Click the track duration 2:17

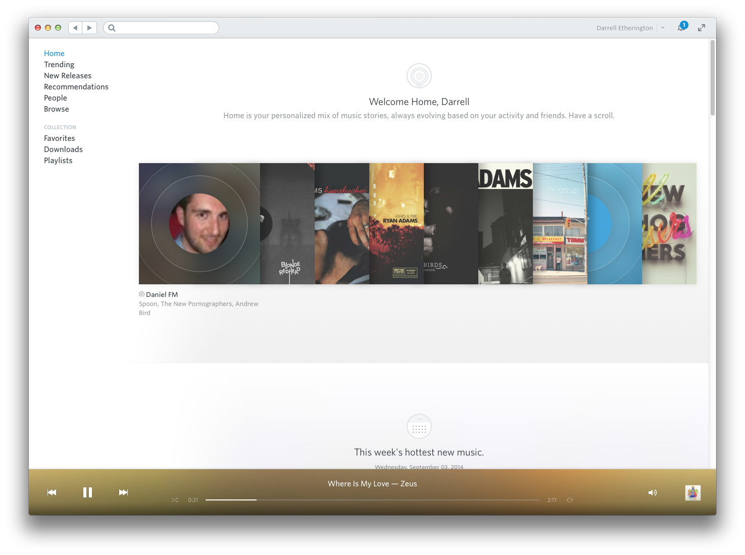coord(552,500)
